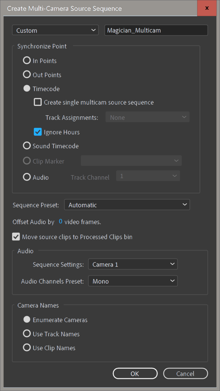
Task: Confirm settings with the OK button
Action: pyautogui.click(x=135, y=373)
